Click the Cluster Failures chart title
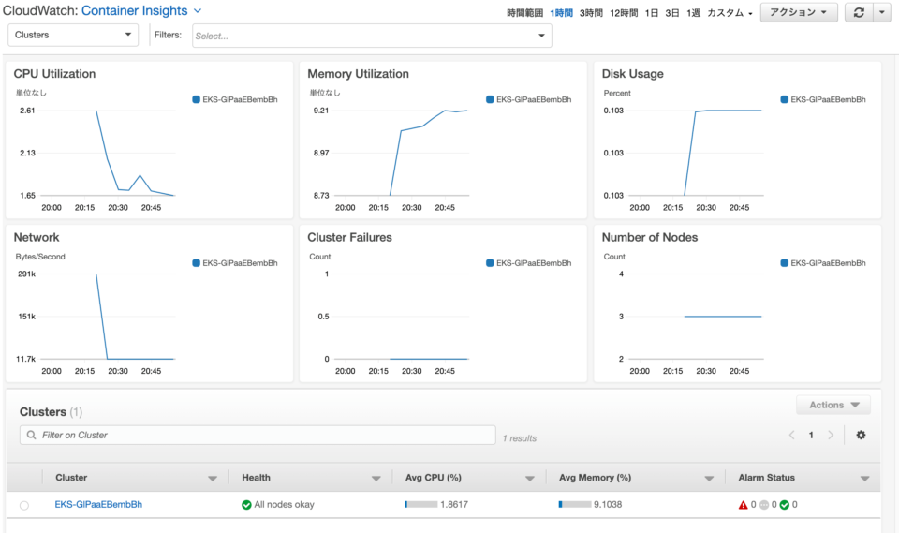 [x=349, y=238]
